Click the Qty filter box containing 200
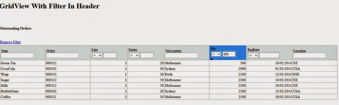Viewport: 339px width, 105px height. tap(229, 54)
